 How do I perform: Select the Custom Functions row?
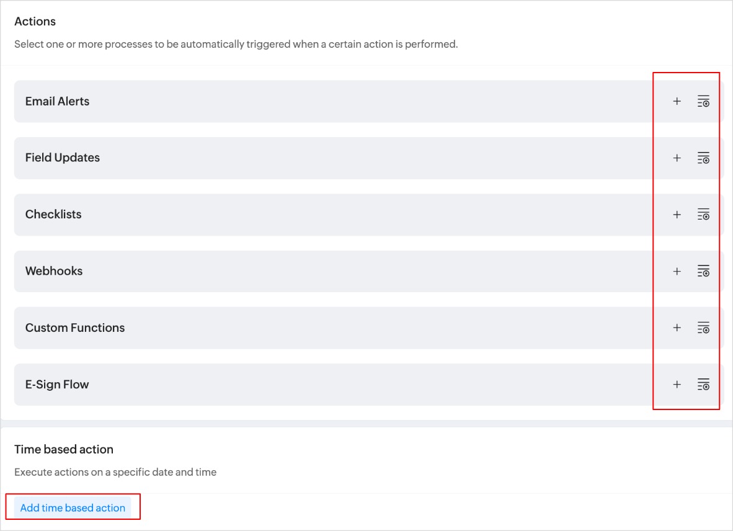point(75,328)
